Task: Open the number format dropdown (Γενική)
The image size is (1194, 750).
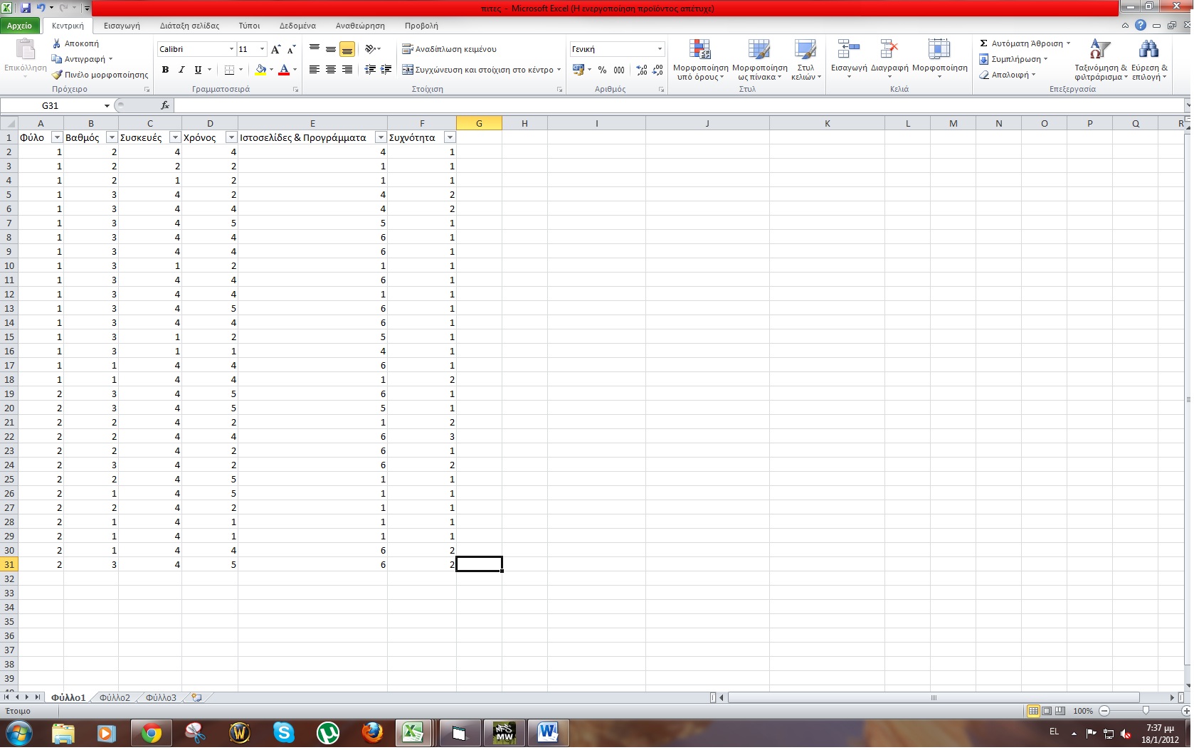Action: [660, 49]
